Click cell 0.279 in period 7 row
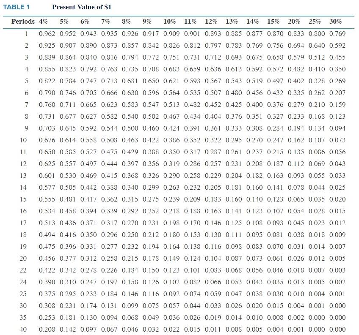 tap(296, 105)
